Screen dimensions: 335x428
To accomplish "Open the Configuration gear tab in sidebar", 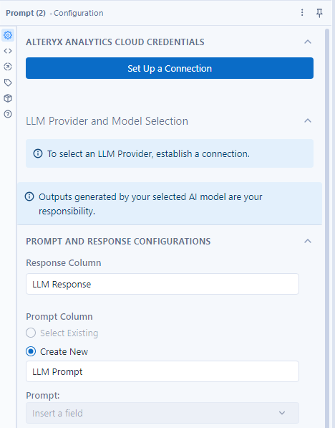I will (x=8, y=35).
